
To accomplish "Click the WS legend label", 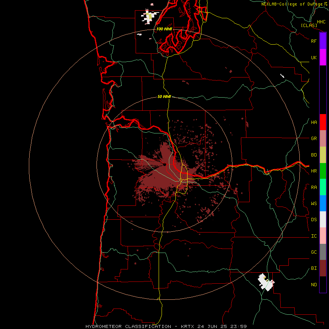I will point(314,204).
